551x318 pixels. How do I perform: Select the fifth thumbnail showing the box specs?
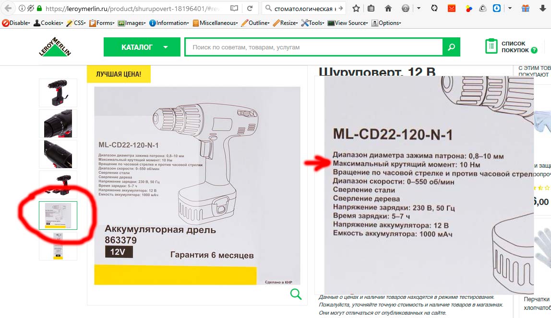point(58,216)
